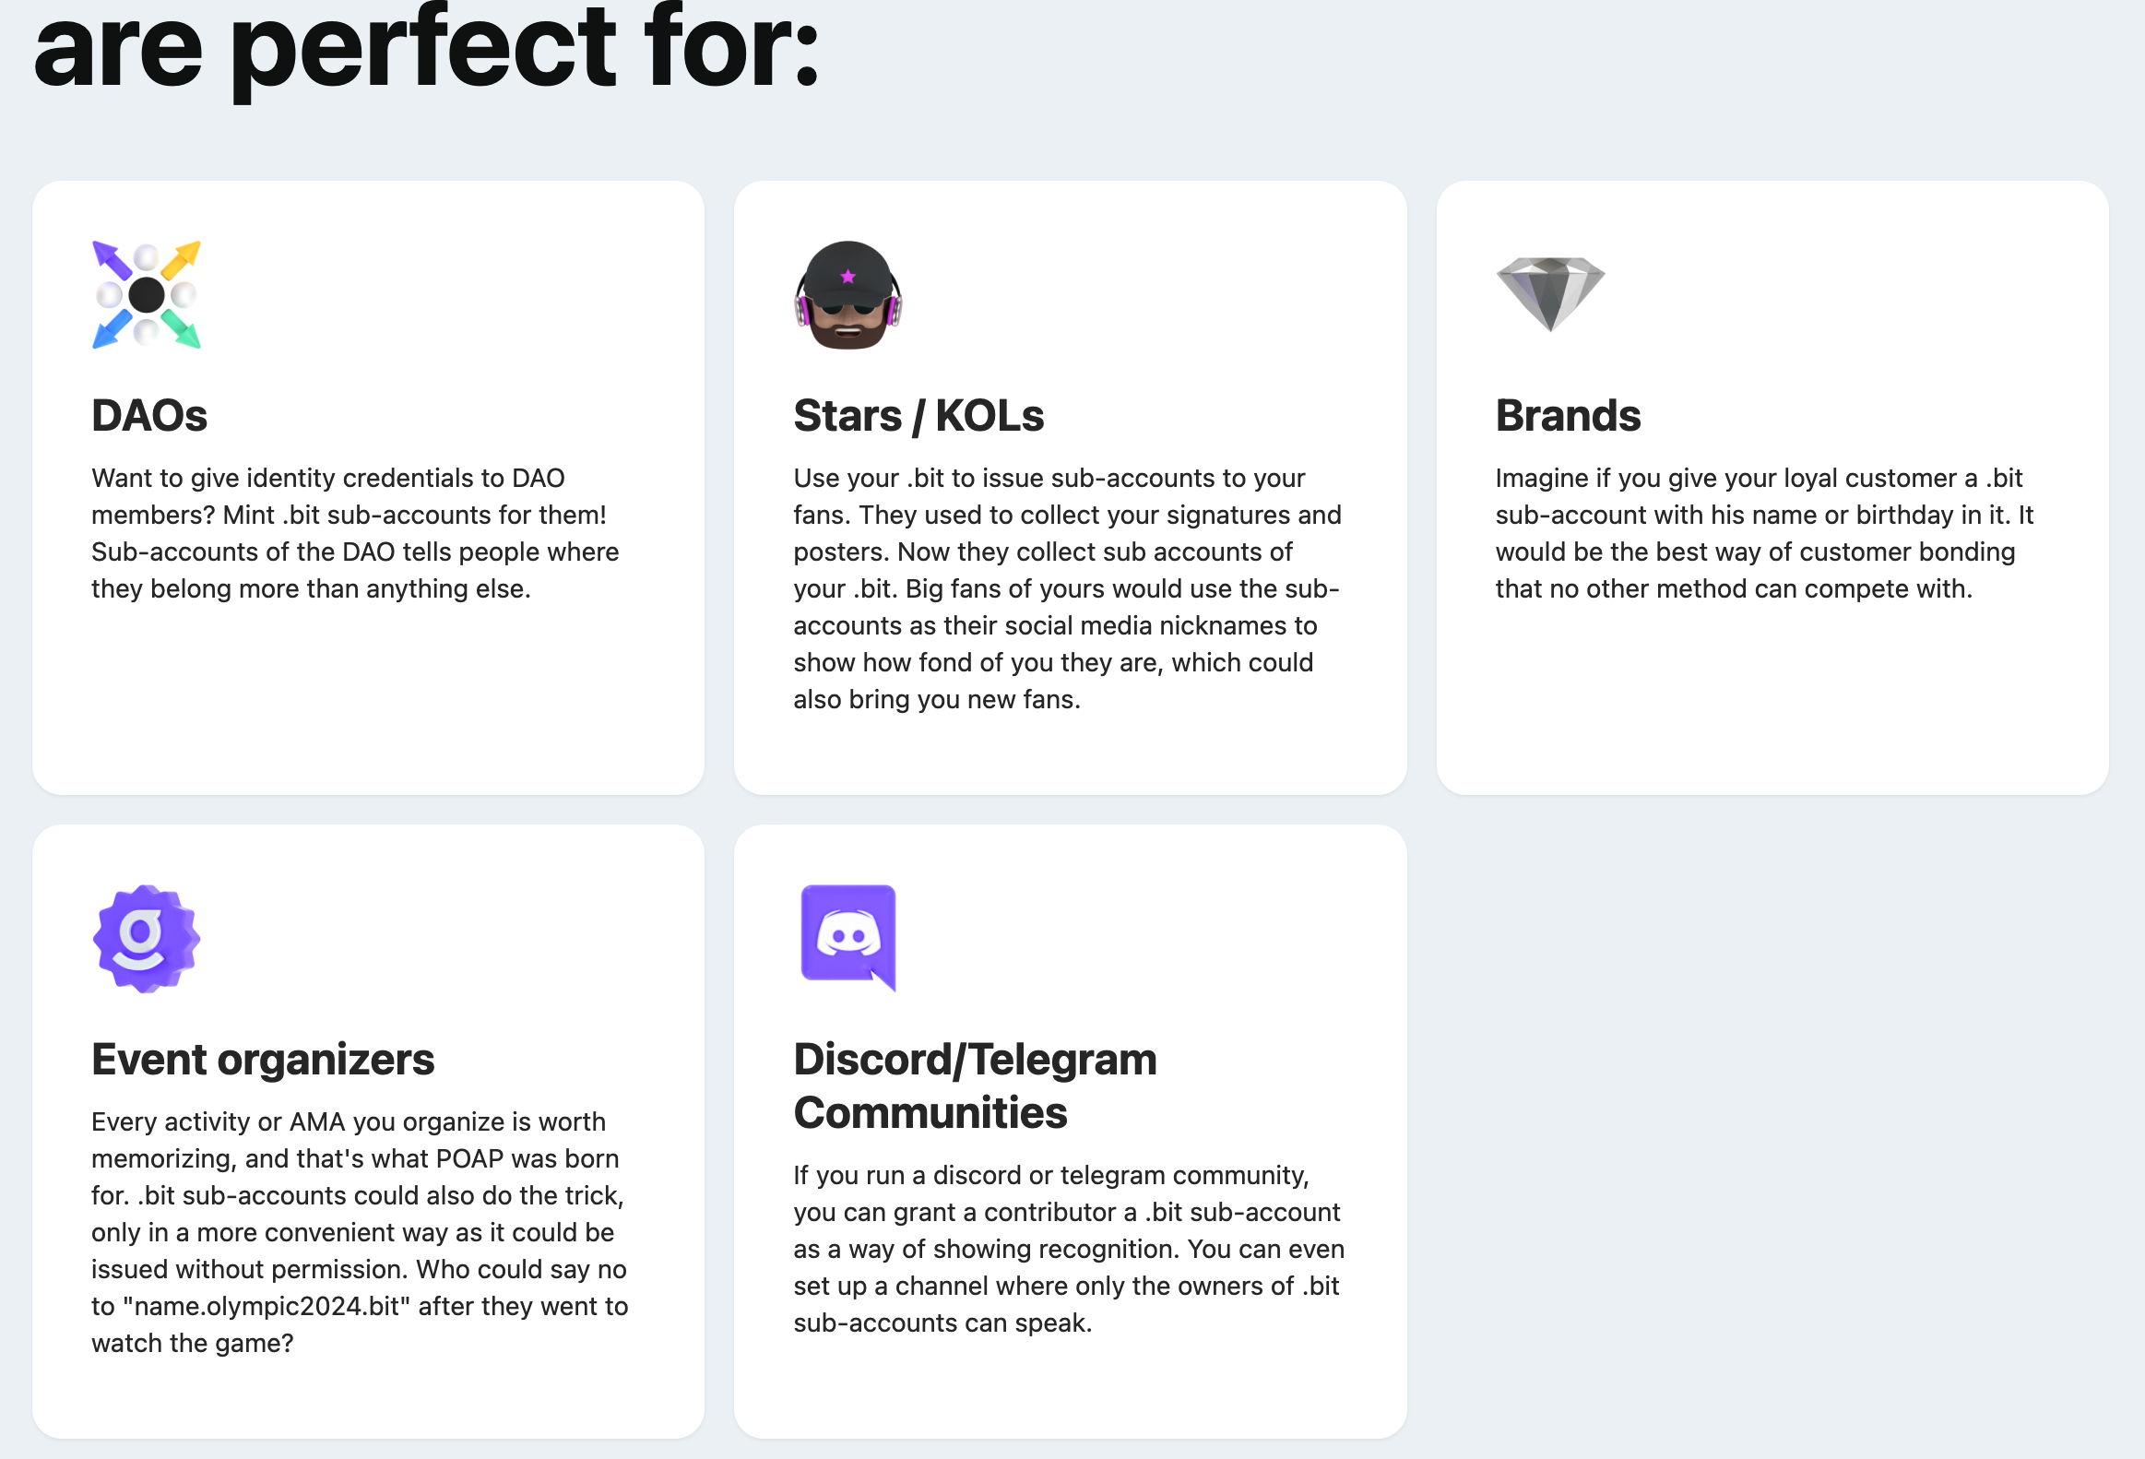Select the DAOs card heading
This screenshot has height=1459, width=2145.
coord(149,415)
